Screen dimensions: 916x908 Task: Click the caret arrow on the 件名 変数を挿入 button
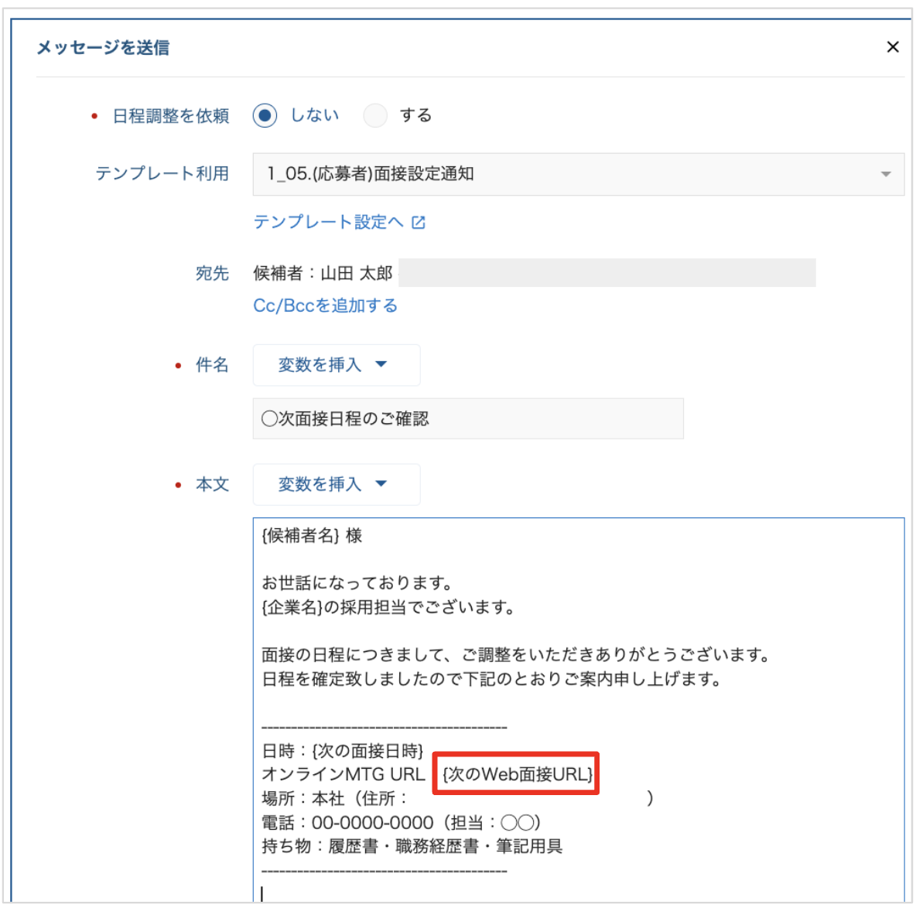(381, 364)
